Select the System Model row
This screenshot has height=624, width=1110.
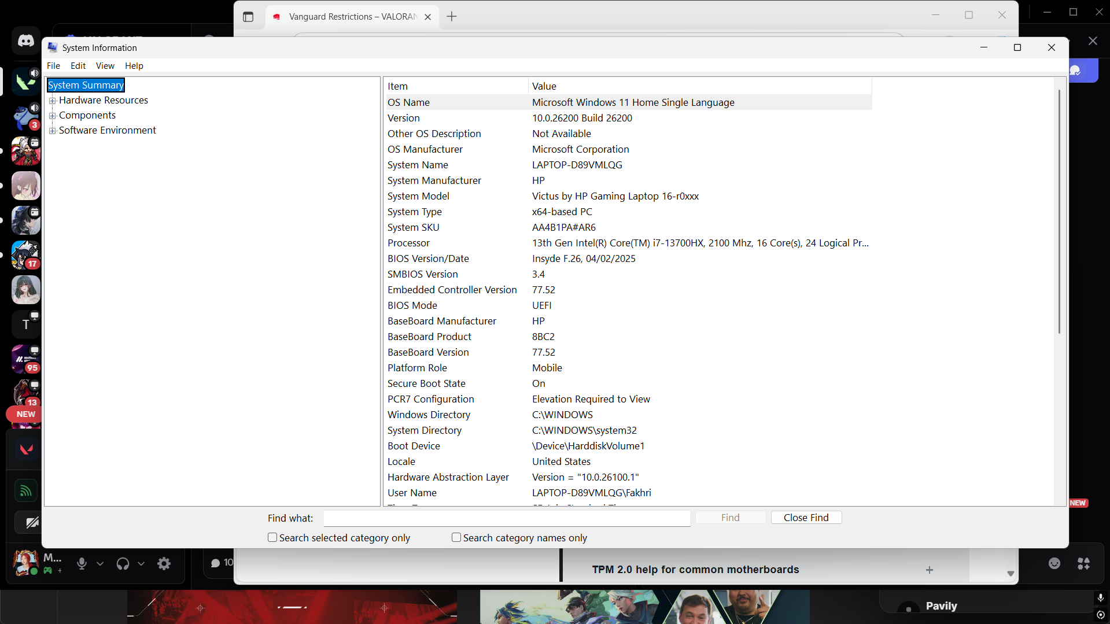tap(629, 196)
